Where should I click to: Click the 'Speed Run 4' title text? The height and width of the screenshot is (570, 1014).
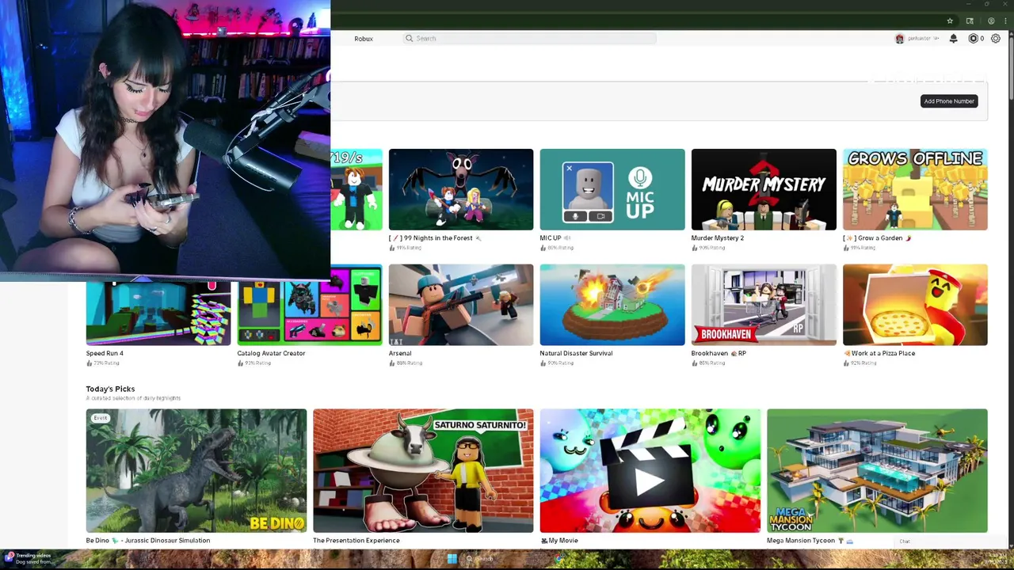[105, 353]
